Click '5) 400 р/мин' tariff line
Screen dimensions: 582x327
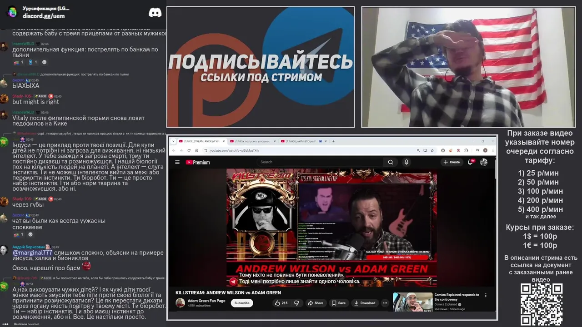coord(540,209)
